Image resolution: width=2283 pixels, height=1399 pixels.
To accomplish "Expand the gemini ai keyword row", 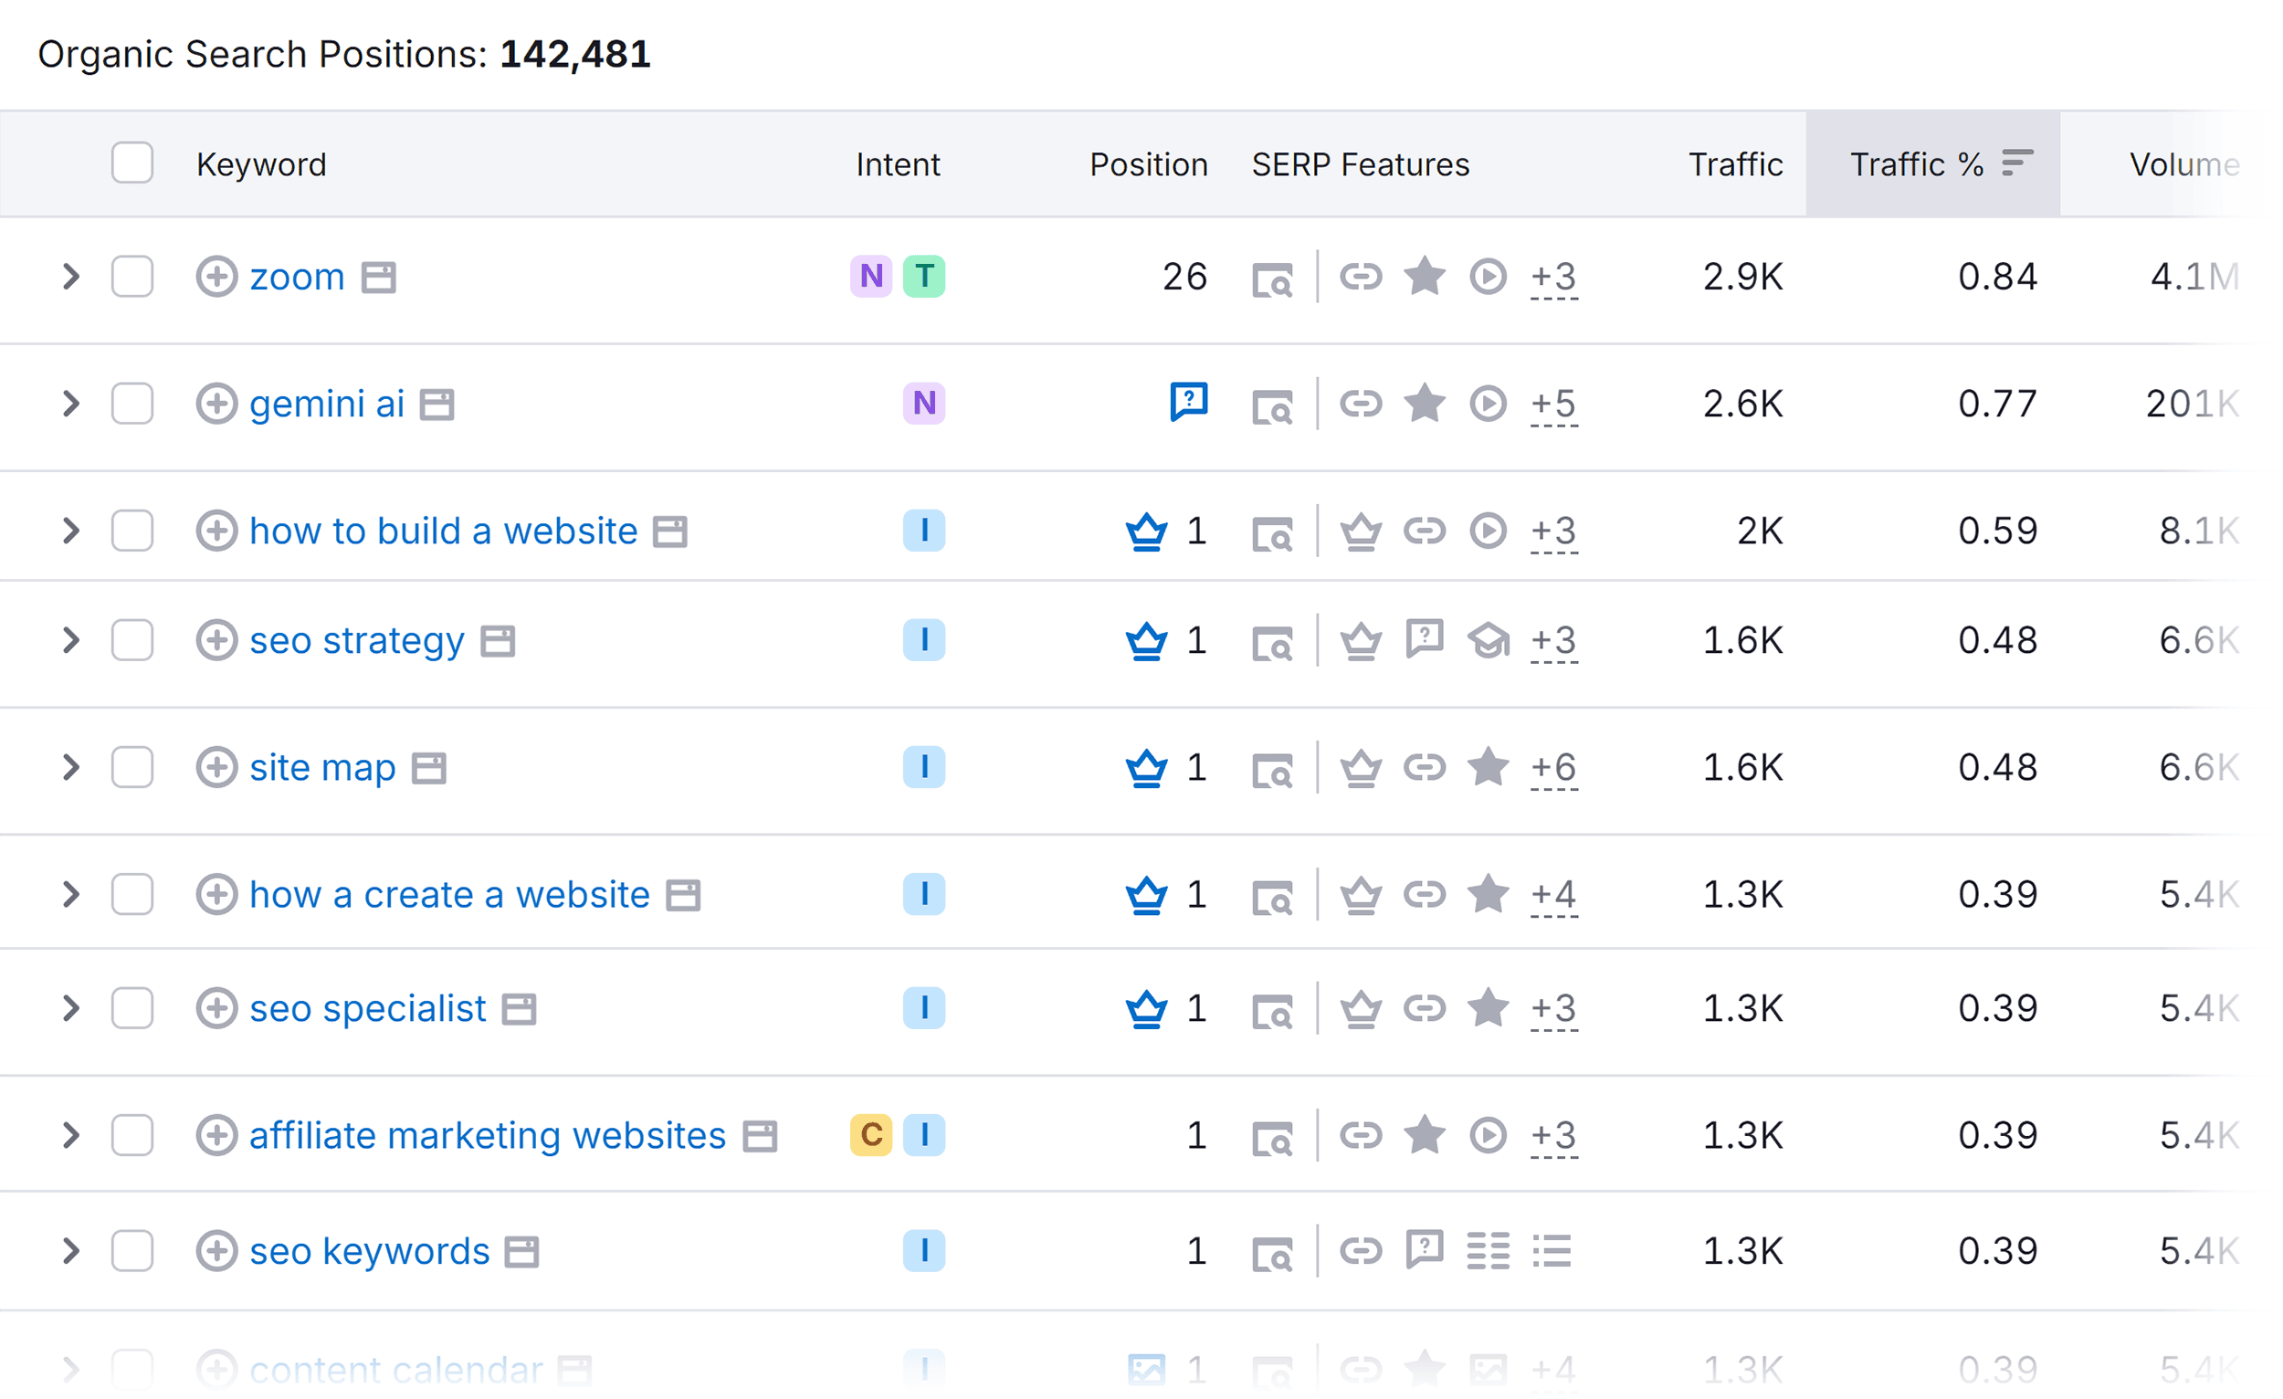I will tap(70, 403).
